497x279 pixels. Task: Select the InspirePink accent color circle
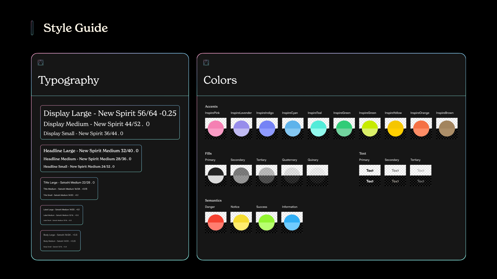point(216,127)
